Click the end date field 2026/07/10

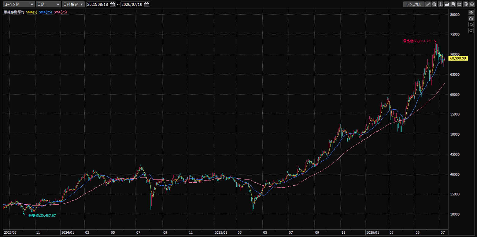click(132, 4)
